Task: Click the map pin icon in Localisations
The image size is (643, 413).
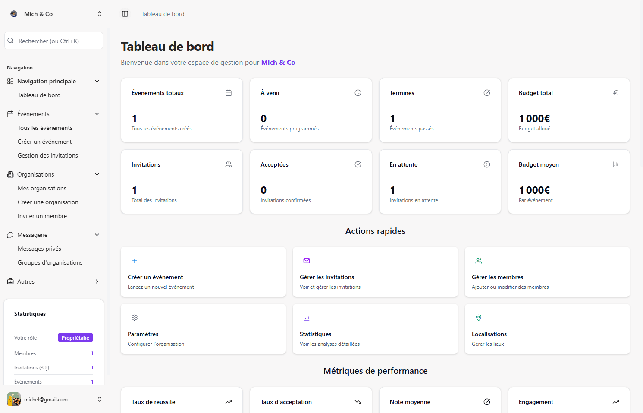Action: click(x=478, y=318)
